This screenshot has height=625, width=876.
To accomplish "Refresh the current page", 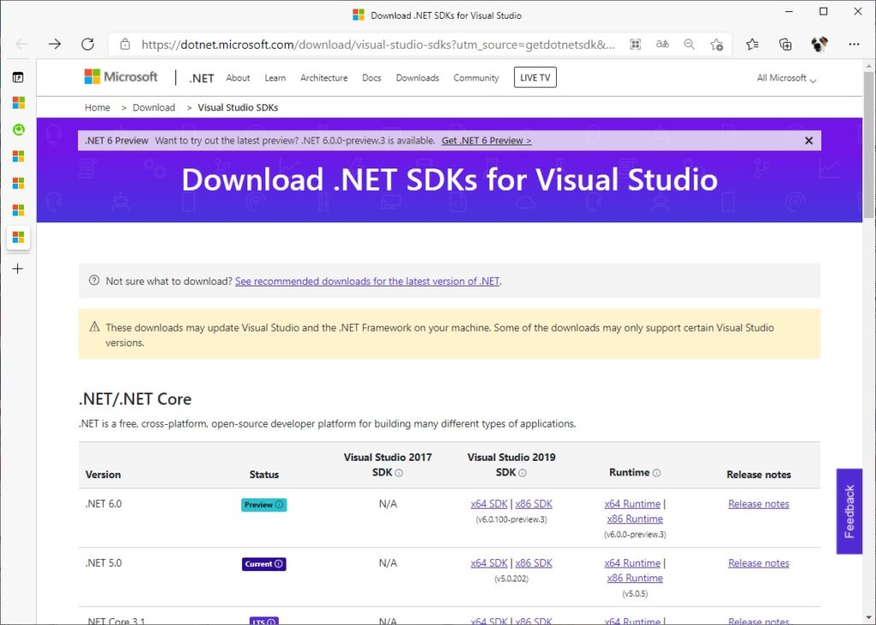I will [x=88, y=44].
